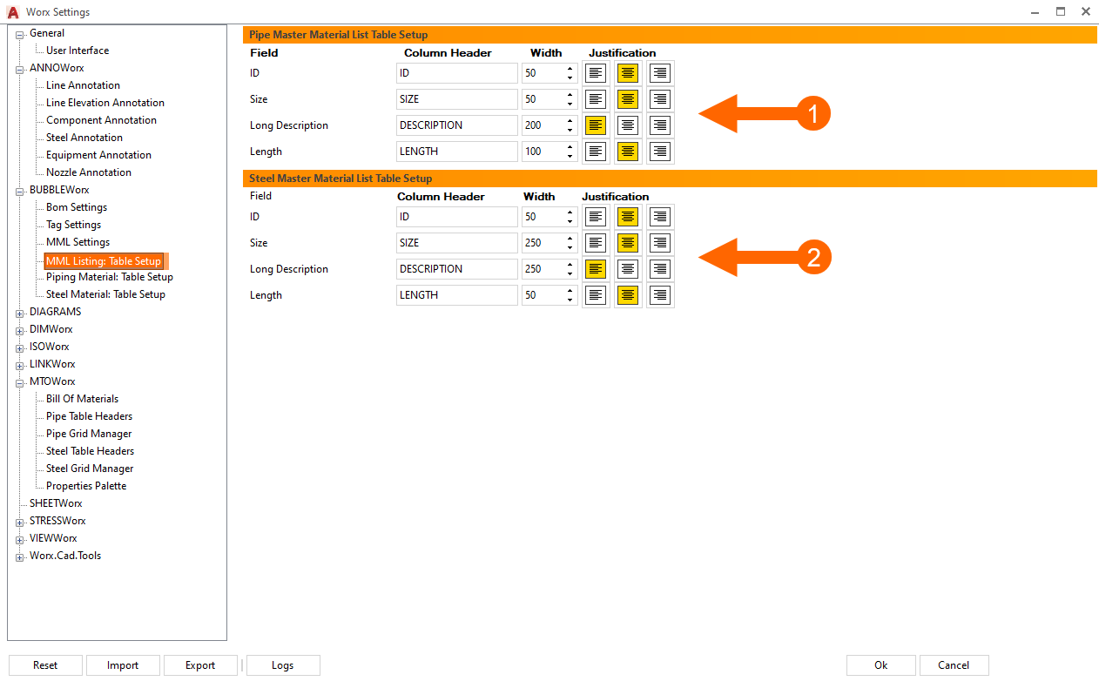
Task: Collapse the BUBBLEWorx tree node
Action: coord(19,191)
